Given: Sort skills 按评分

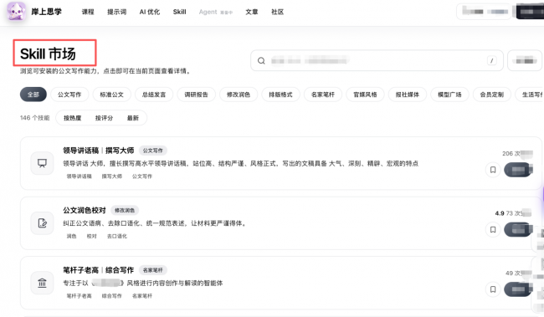Looking at the screenshot, I should [x=104, y=118].
